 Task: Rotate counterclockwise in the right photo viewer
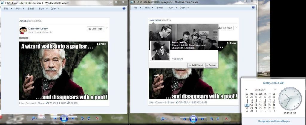[212, 118]
